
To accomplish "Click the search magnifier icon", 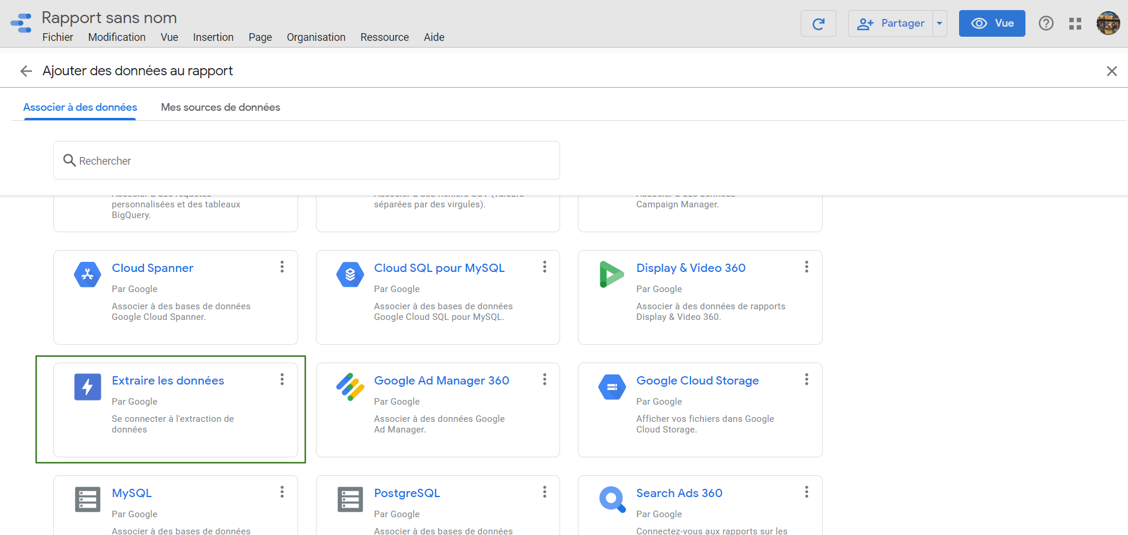I will click(69, 161).
